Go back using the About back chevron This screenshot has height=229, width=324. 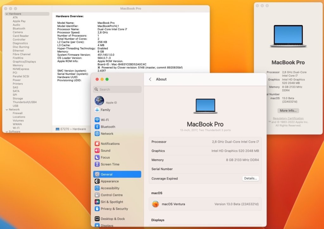[x=150, y=79]
